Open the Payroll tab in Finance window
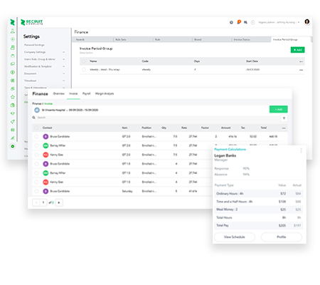320x285 pixels. coord(87,93)
